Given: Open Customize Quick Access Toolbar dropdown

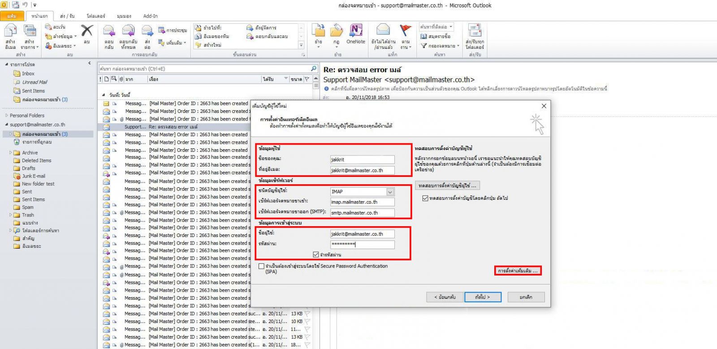Looking at the screenshot, I should pos(35,5).
